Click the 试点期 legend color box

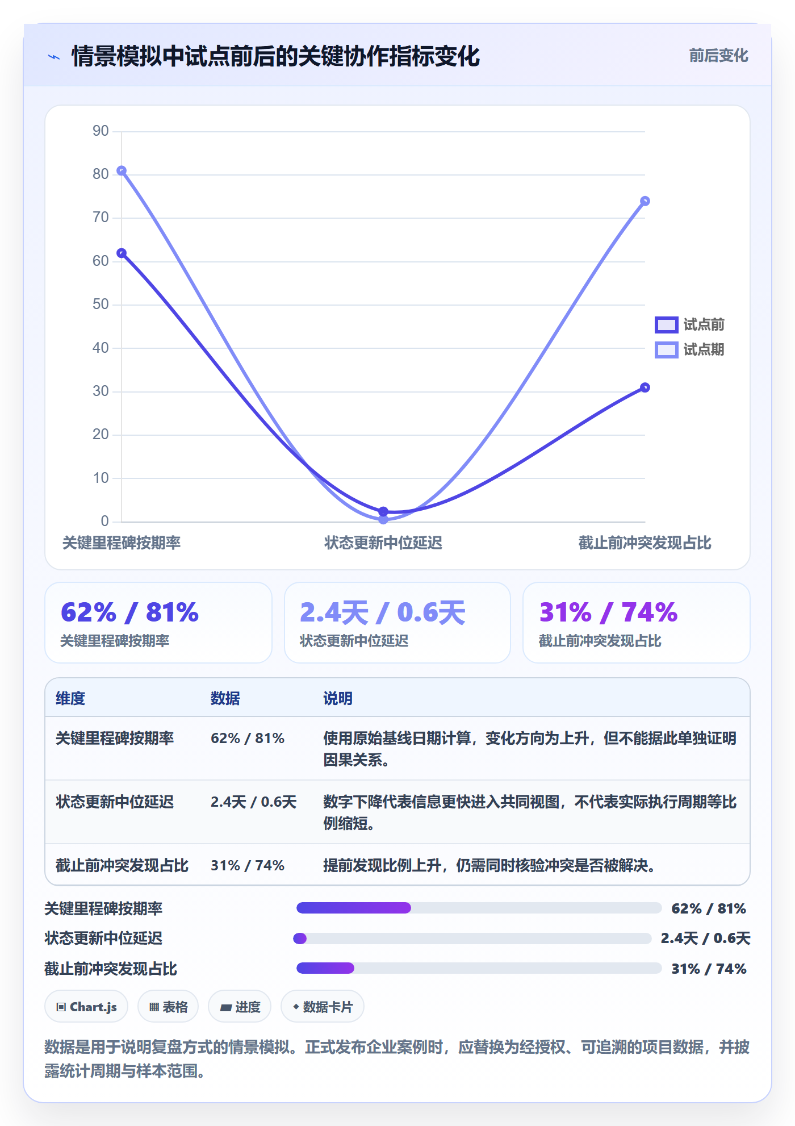click(666, 349)
